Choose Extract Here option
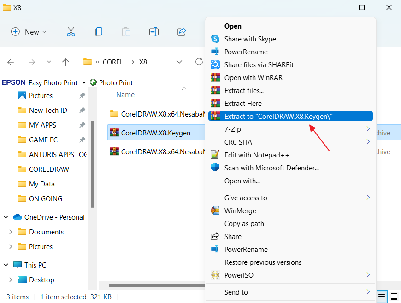401x303 pixels. 290,104
